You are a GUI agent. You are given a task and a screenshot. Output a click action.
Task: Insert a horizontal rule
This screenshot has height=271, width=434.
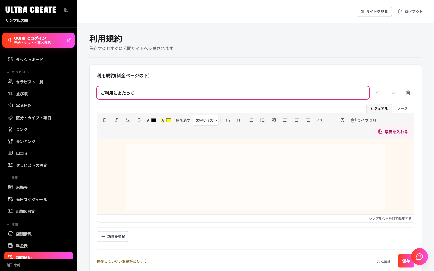tap(331, 120)
